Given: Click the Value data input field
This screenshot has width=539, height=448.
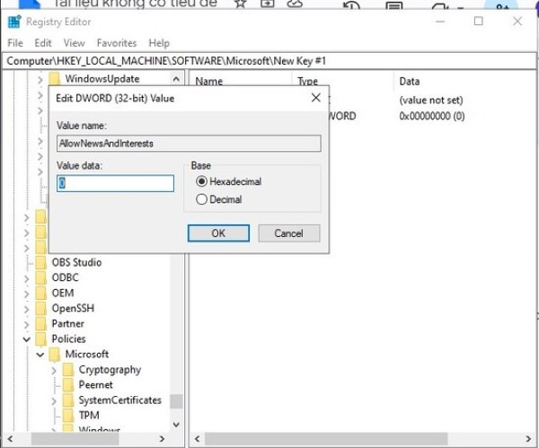Looking at the screenshot, I should click(x=115, y=183).
